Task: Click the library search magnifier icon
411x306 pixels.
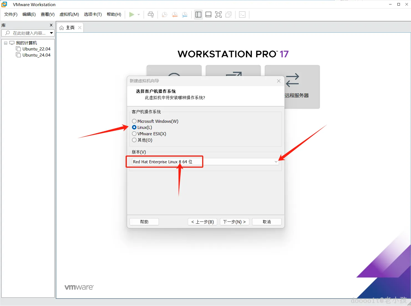Action: pos(7,33)
